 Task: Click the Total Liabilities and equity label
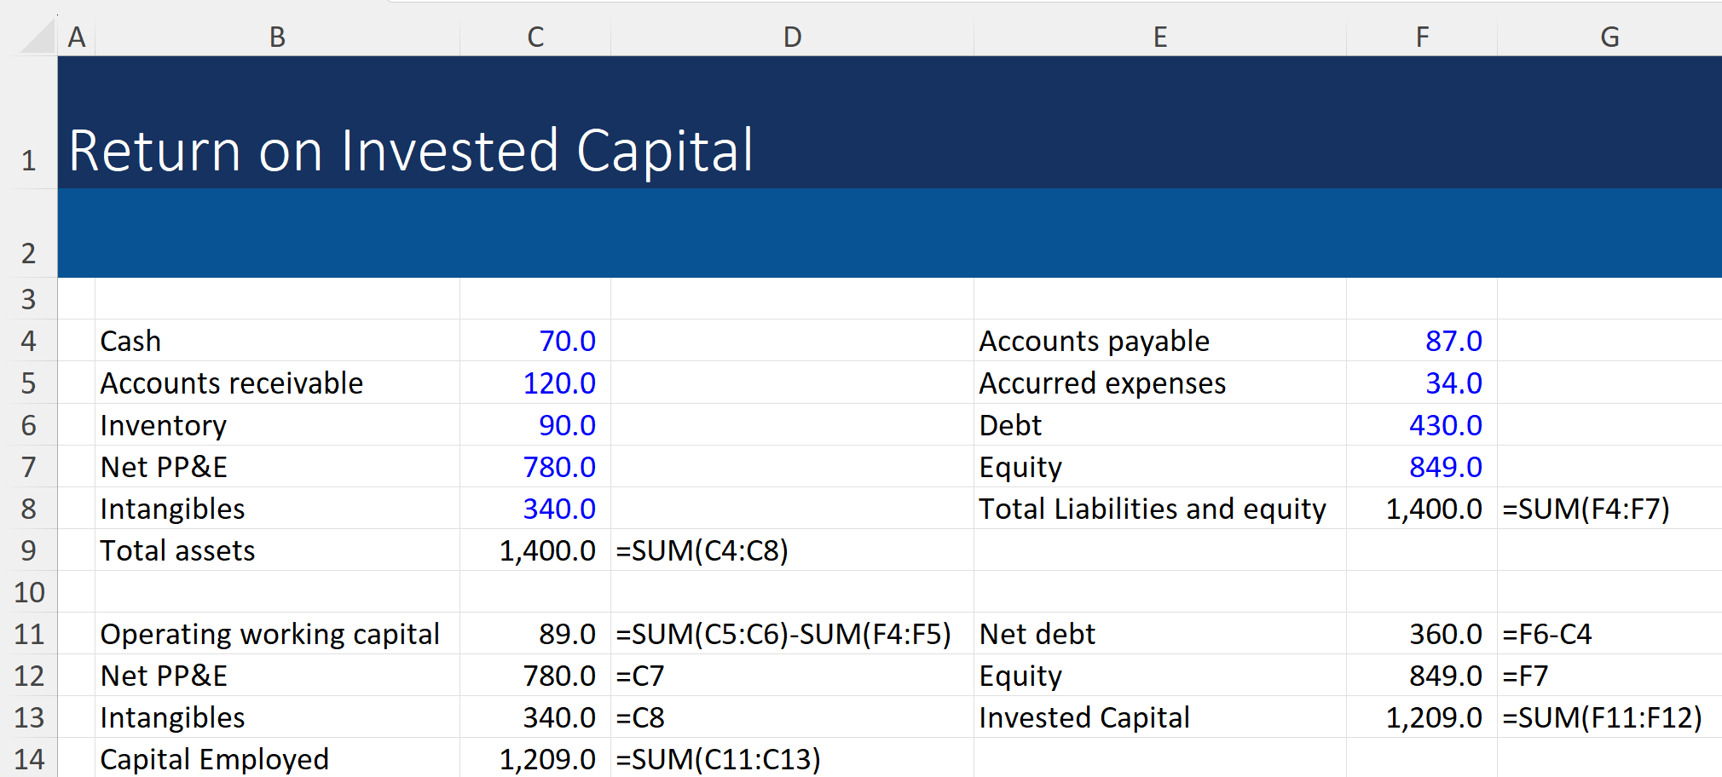1153,509
